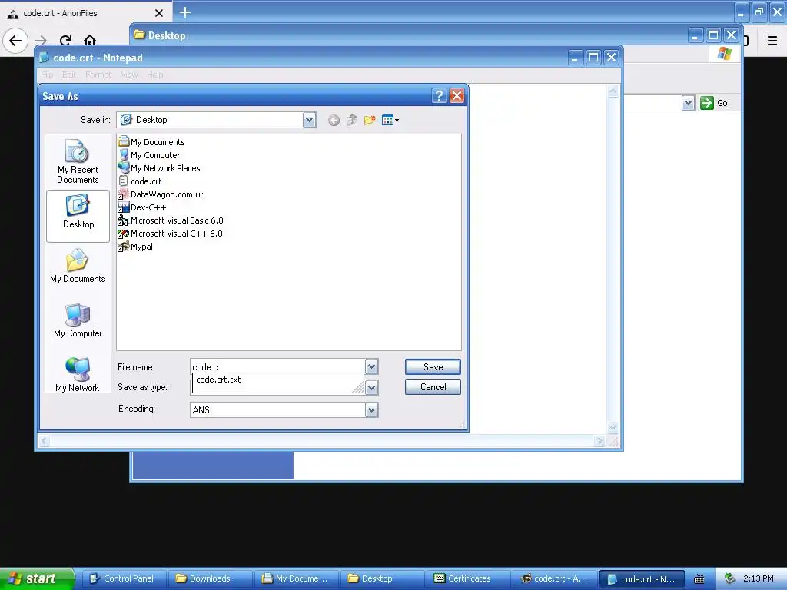The width and height of the screenshot is (787, 590).
Task: Expand the File name dropdown arrow
Action: pos(371,366)
